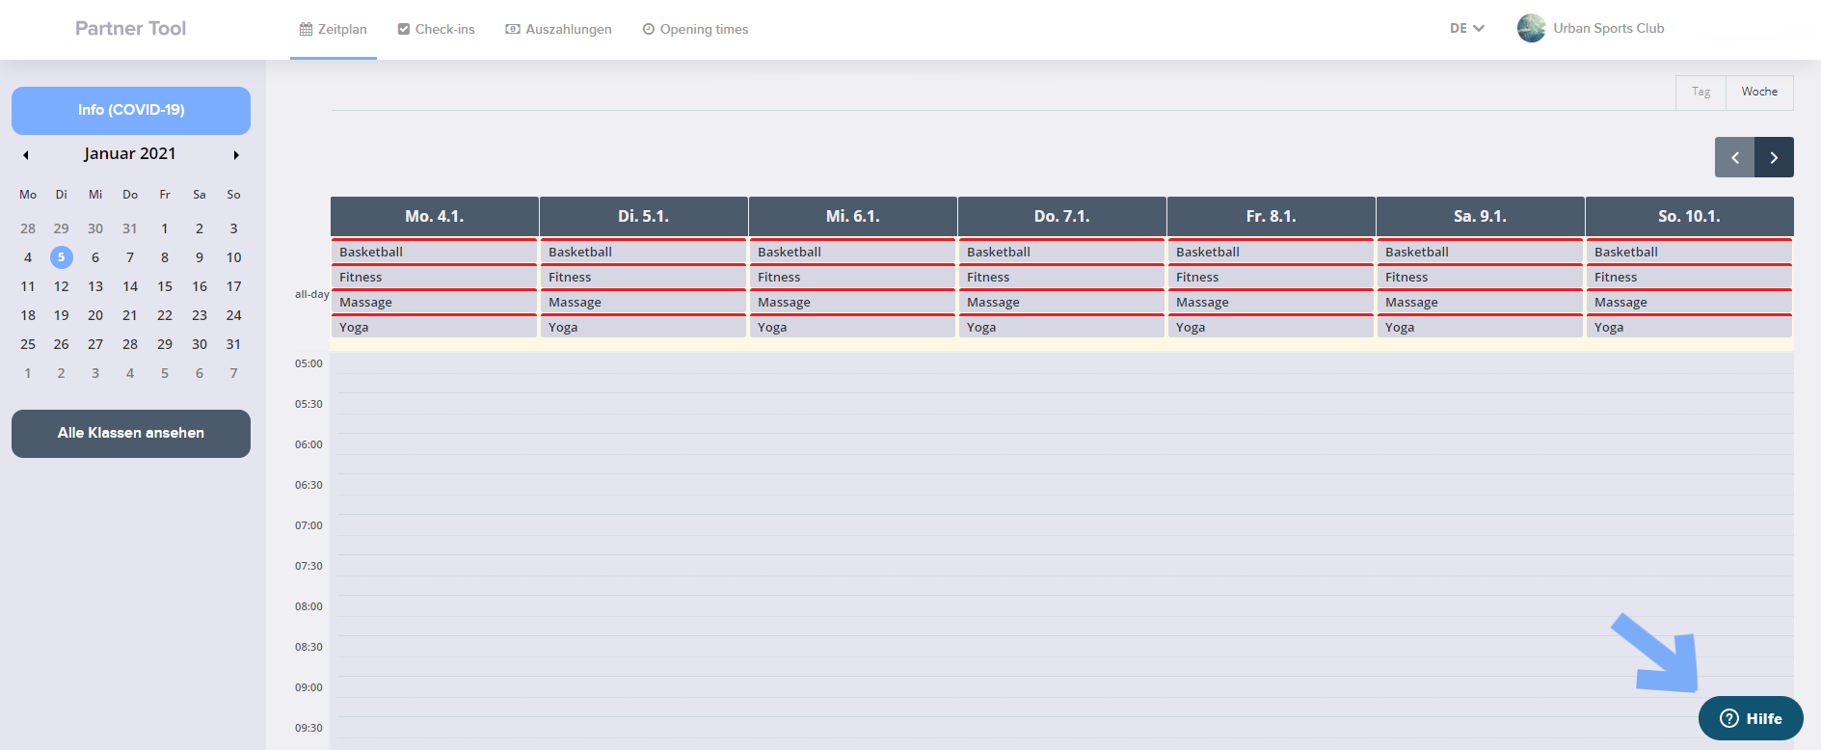The width and height of the screenshot is (1821, 750).
Task: Open Yoga event on Mo. 4.1.
Action: click(x=434, y=327)
